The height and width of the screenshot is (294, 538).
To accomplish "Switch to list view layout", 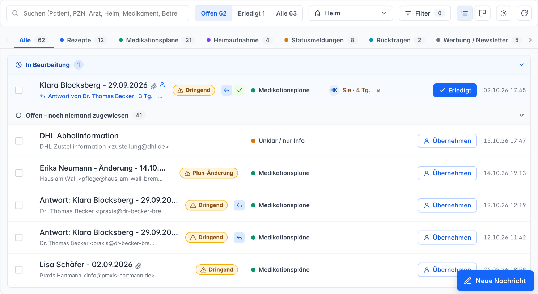I will [x=465, y=13].
